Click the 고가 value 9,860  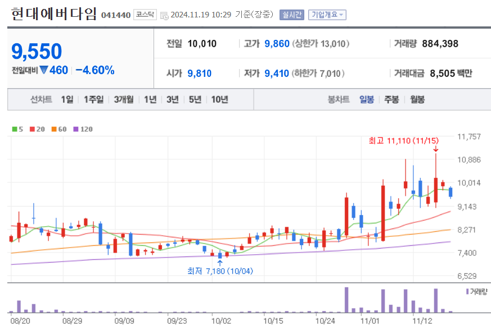pyautogui.click(x=277, y=44)
